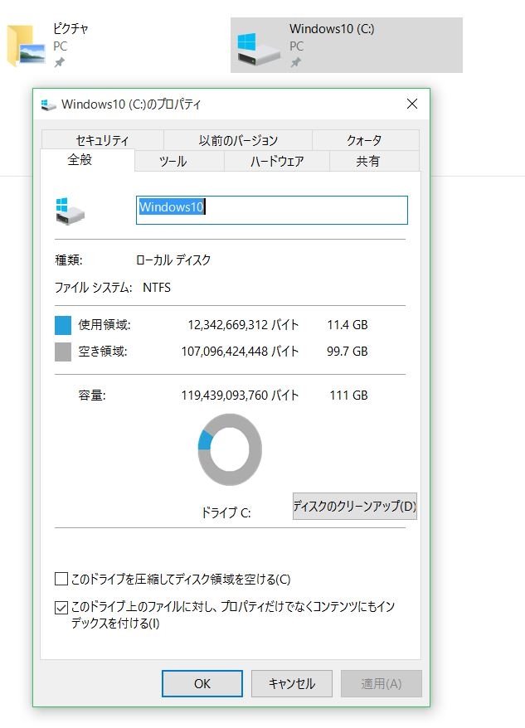Uncheck the content indexing checkbox
This screenshot has height=728, width=525.
pos(61,607)
